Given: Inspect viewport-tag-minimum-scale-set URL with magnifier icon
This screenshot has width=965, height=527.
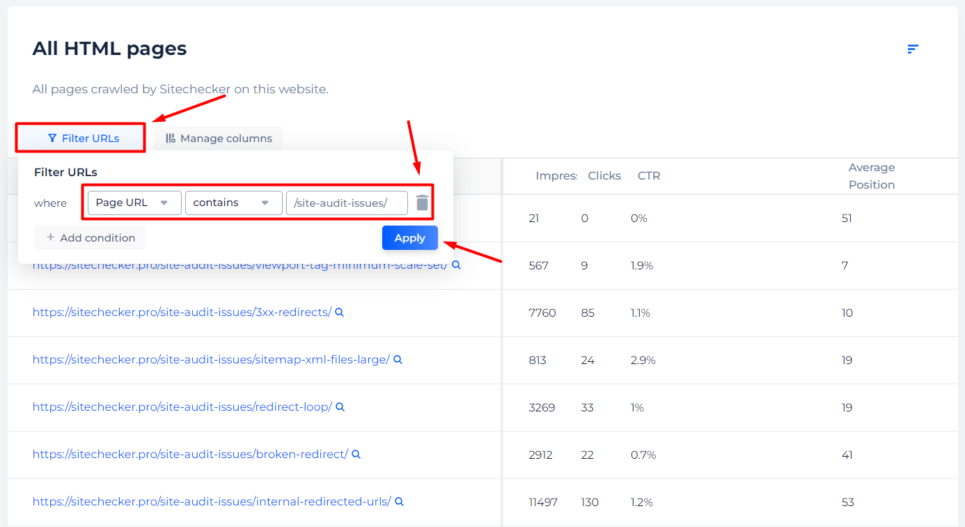Looking at the screenshot, I should [x=456, y=265].
